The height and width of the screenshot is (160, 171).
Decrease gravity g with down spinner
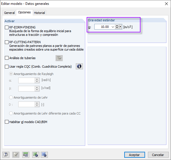click(117, 28)
